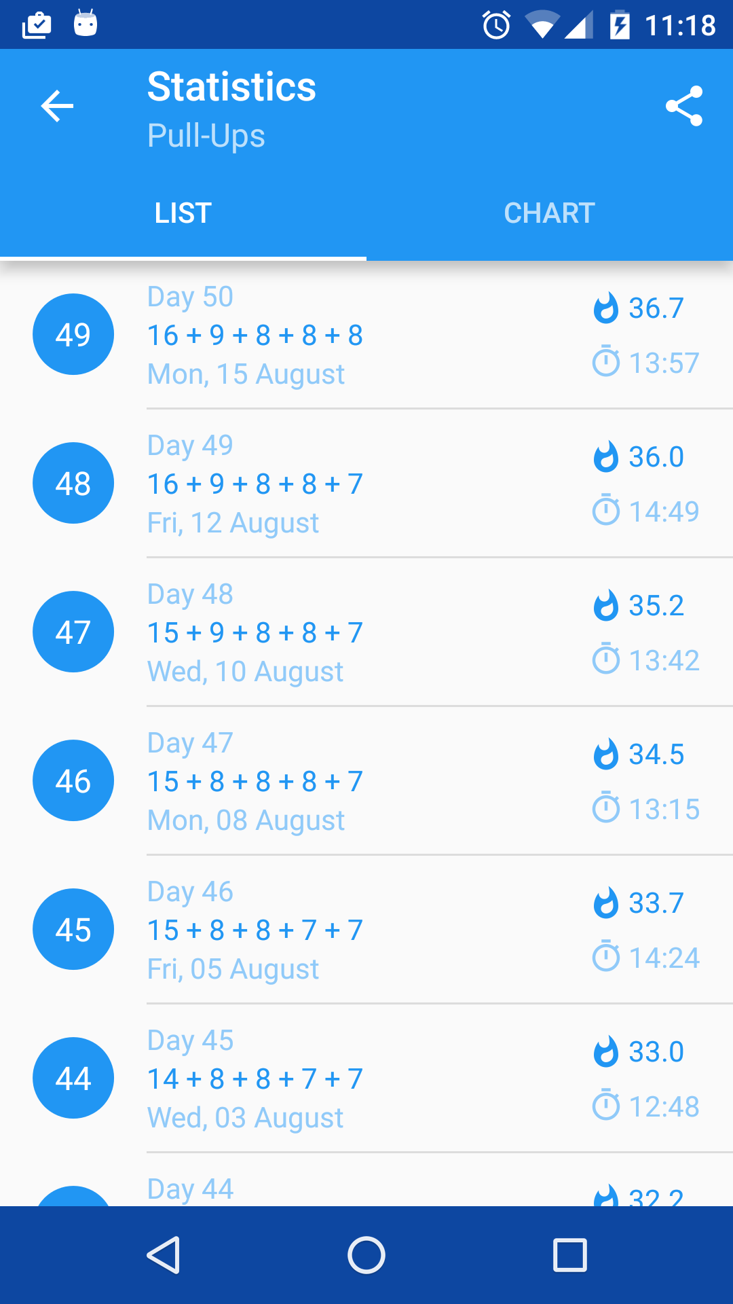Tap the circle badge numbered 48
Screen dimensions: 733x1304
pyautogui.click(x=73, y=483)
